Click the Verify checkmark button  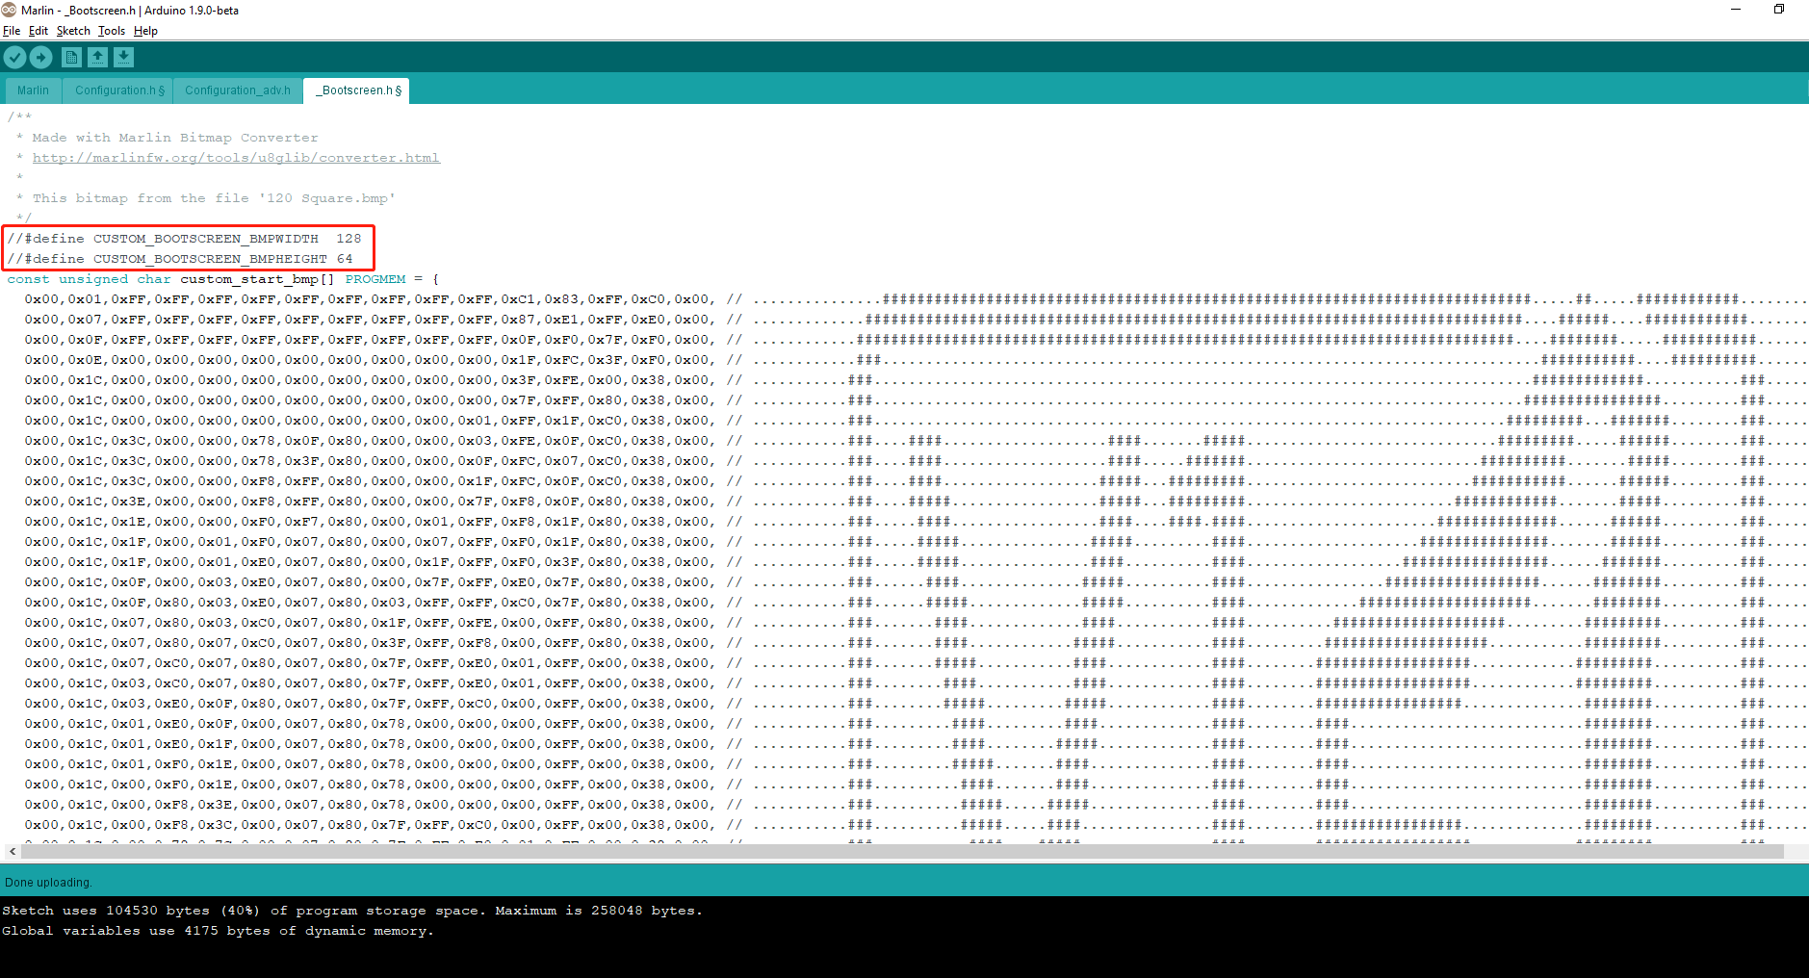(14, 58)
